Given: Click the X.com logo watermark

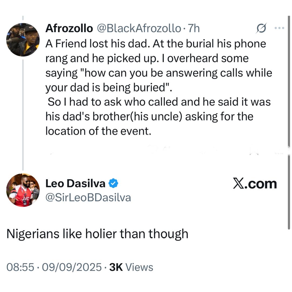Looking at the screenshot, I should (255, 184).
